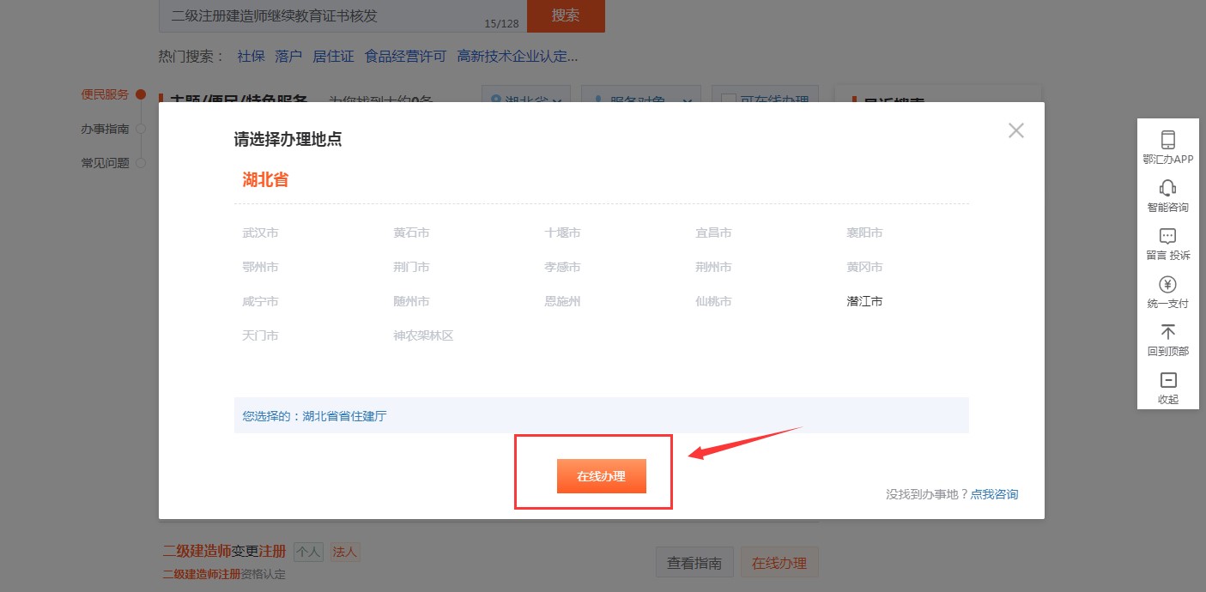Switch to 便民服务 side tab
1206x592 pixels.
pyautogui.click(x=105, y=94)
